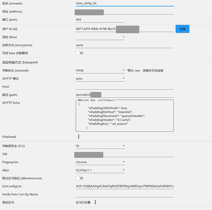Click the path field showing /portal/v2

click(124, 95)
